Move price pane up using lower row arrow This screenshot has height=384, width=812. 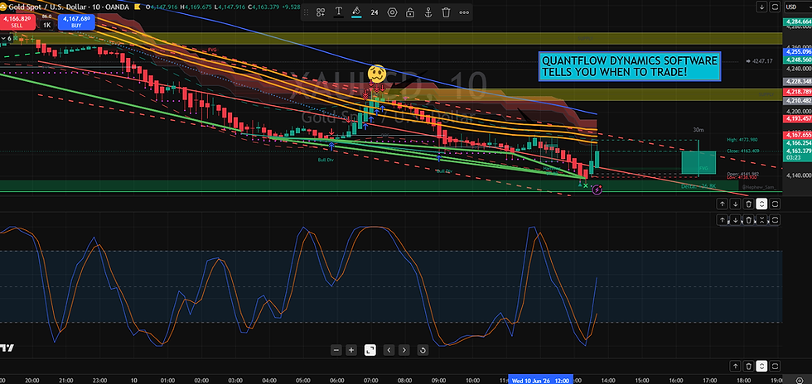(x=722, y=204)
